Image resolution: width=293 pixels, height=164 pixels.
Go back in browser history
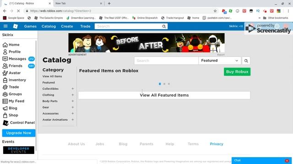(x=5, y=11)
